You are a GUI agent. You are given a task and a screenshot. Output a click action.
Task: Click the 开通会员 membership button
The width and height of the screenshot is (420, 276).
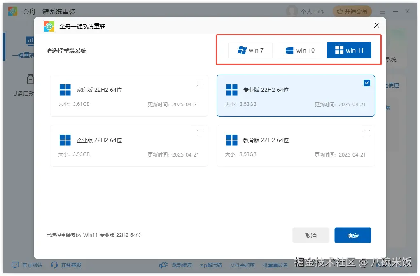352,11
